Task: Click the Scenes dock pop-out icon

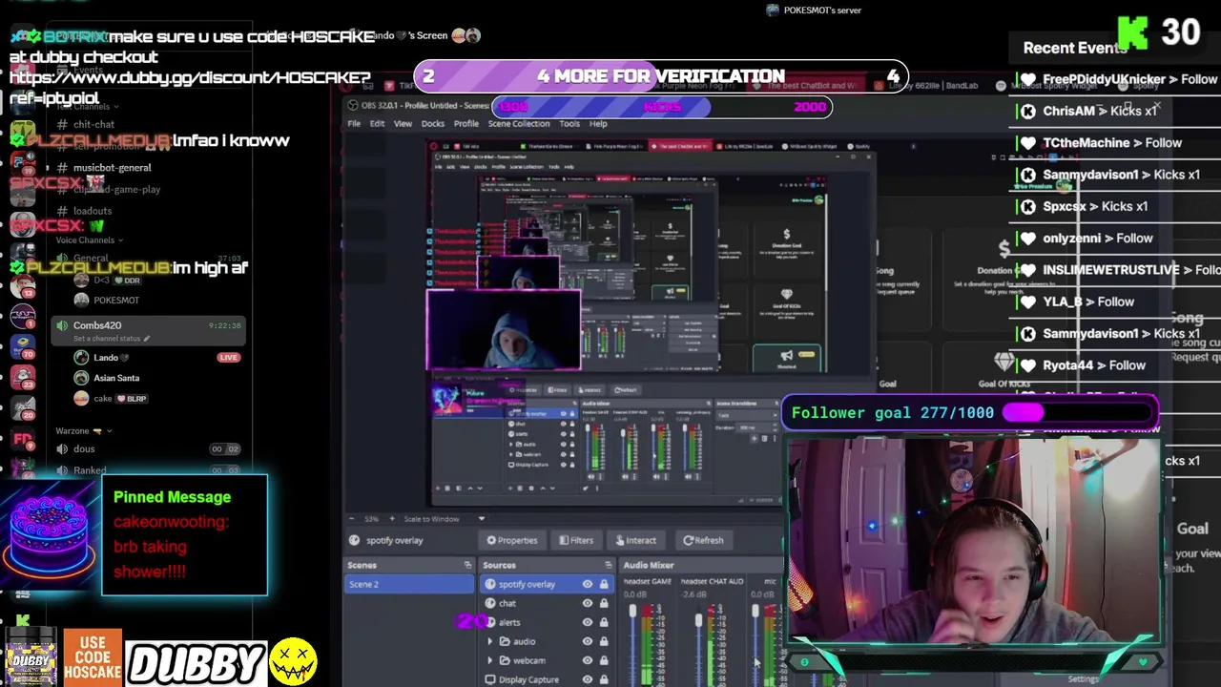Action: coord(467,565)
